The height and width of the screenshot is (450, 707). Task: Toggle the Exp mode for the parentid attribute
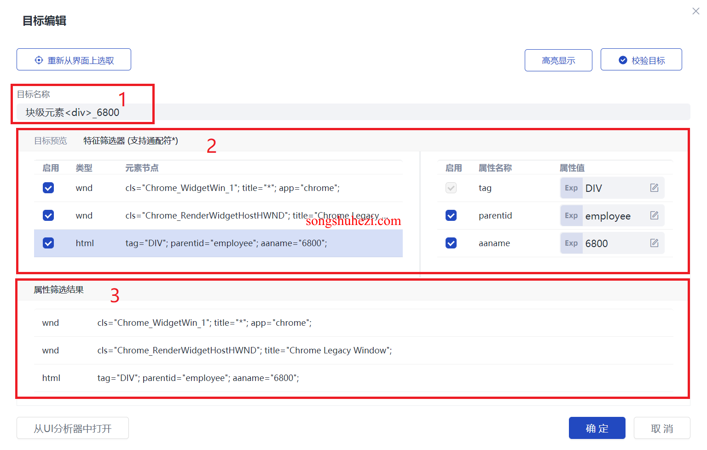point(571,215)
